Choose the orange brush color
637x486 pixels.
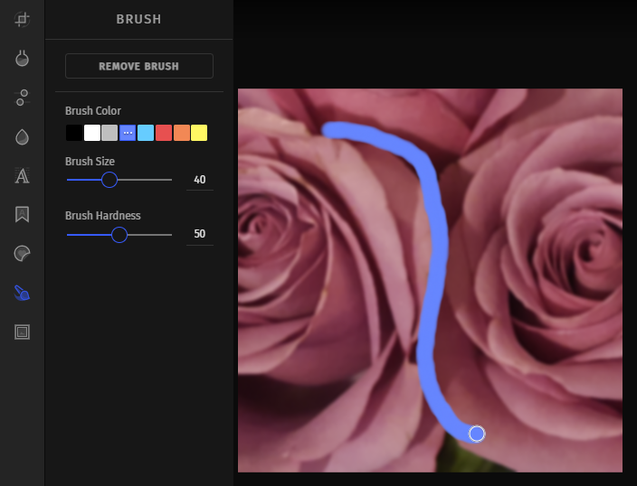coord(181,133)
